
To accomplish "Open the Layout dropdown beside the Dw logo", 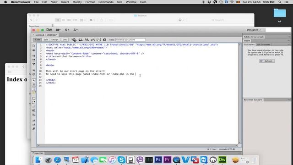I will coord(58,30).
